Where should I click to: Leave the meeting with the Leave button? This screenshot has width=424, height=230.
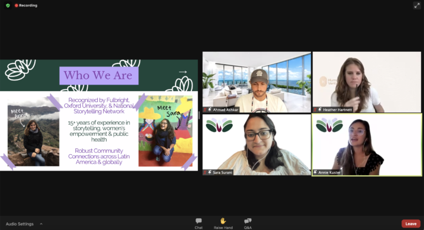[411, 224]
